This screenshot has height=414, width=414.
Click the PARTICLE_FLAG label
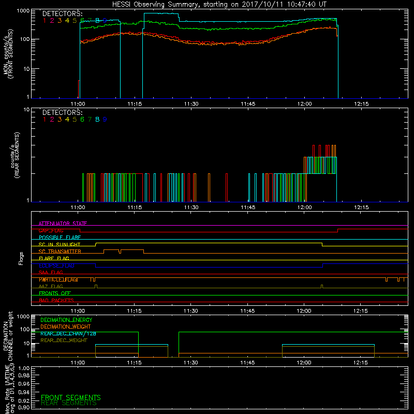click(58, 279)
